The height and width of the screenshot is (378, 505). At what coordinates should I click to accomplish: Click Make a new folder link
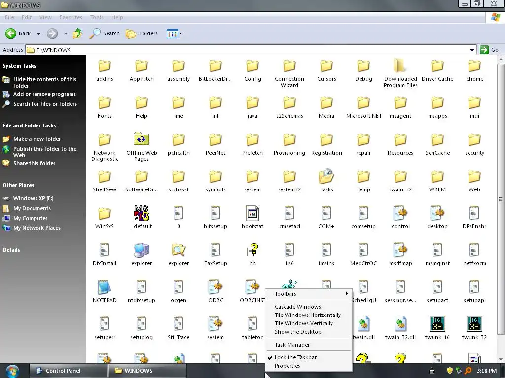(37, 139)
